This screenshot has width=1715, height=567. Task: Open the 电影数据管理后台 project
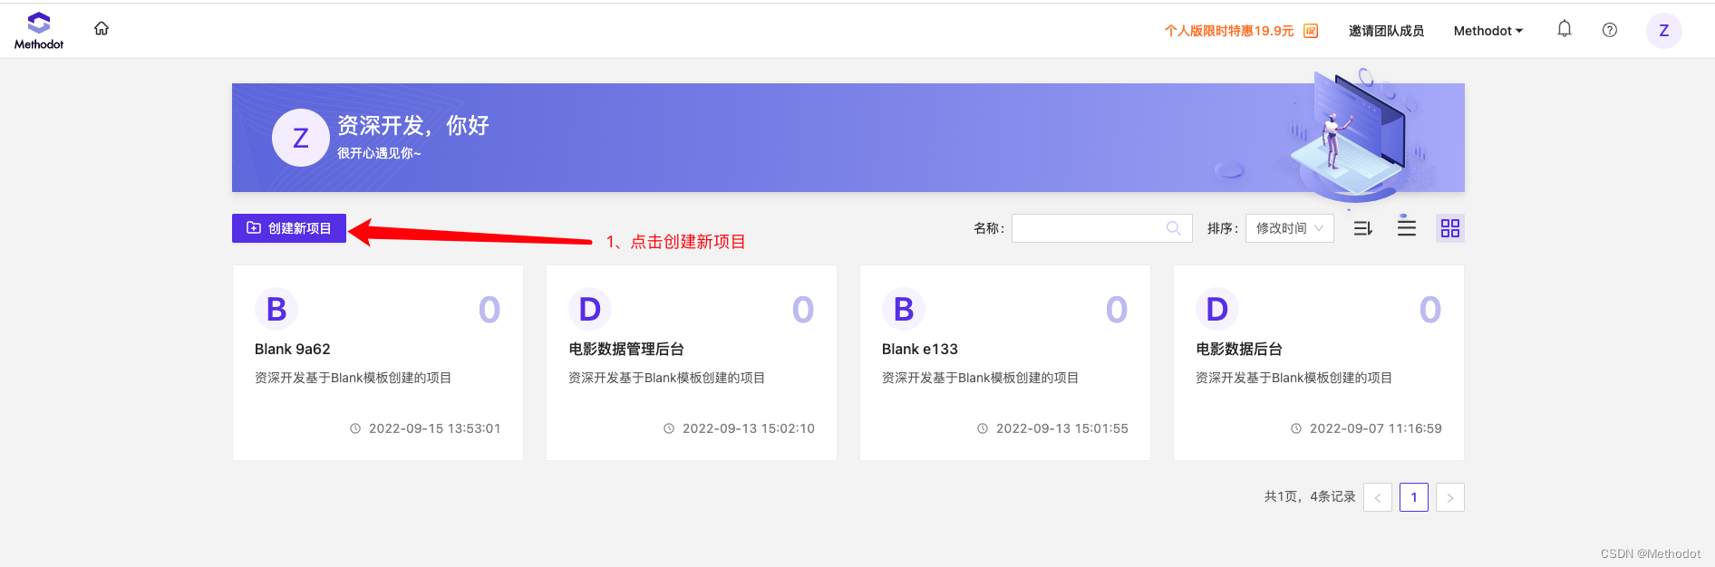point(692,362)
